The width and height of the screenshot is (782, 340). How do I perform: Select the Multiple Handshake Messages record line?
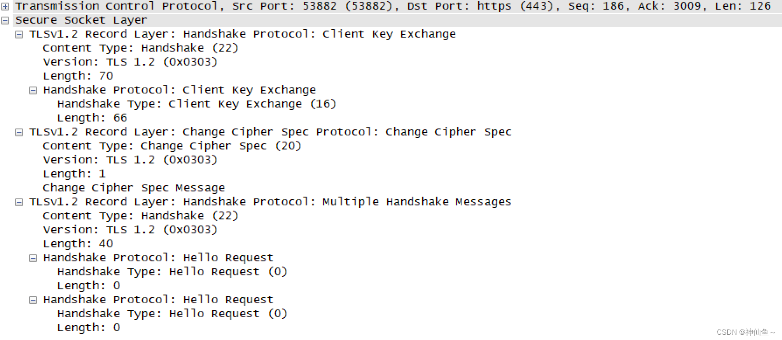click(x=269, y=201)
